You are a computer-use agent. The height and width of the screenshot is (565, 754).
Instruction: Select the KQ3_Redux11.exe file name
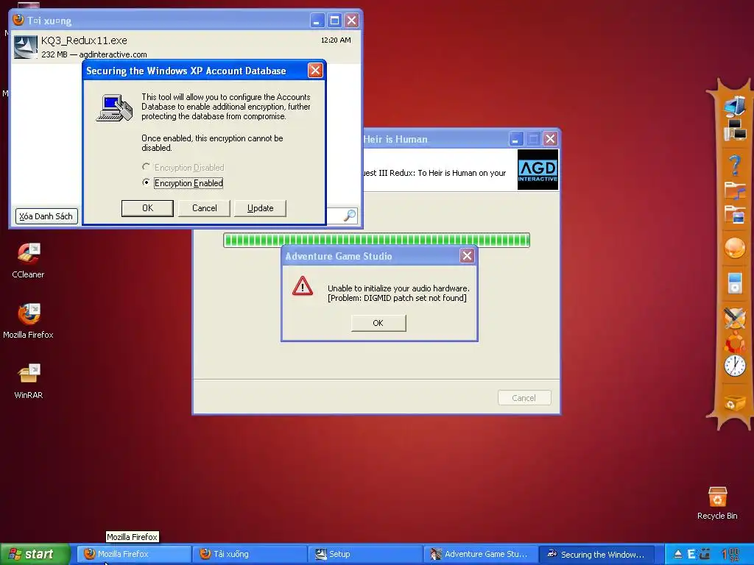pos(84,40)
